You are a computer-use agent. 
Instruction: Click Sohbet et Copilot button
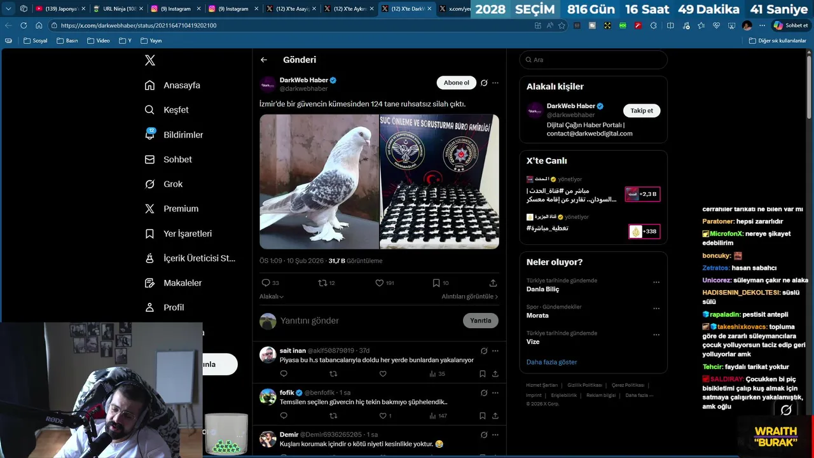[x=790, y=25]
